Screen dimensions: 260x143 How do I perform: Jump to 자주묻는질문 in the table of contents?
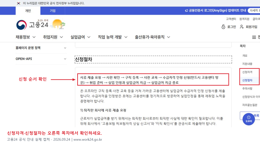pyautogui.click(x=250, y=105)
